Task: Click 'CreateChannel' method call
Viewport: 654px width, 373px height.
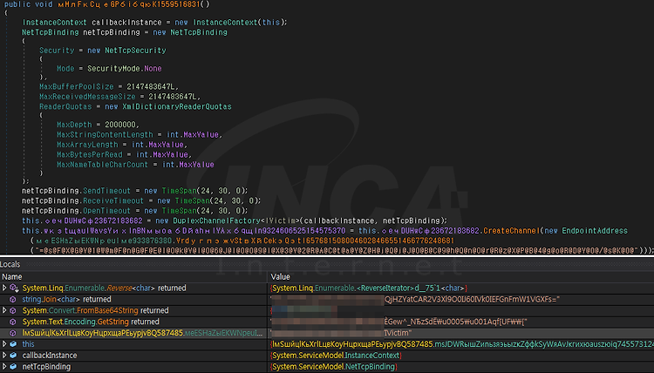Action: 512,231
